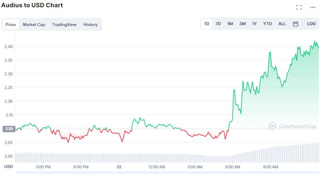Screen dimensions: 323x174
Task: Click the 2.30 y-axis label
Action: pyautogui.click(x=9, y=74)
